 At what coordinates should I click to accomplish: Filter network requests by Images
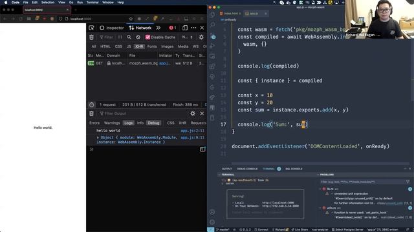(168, 46)
